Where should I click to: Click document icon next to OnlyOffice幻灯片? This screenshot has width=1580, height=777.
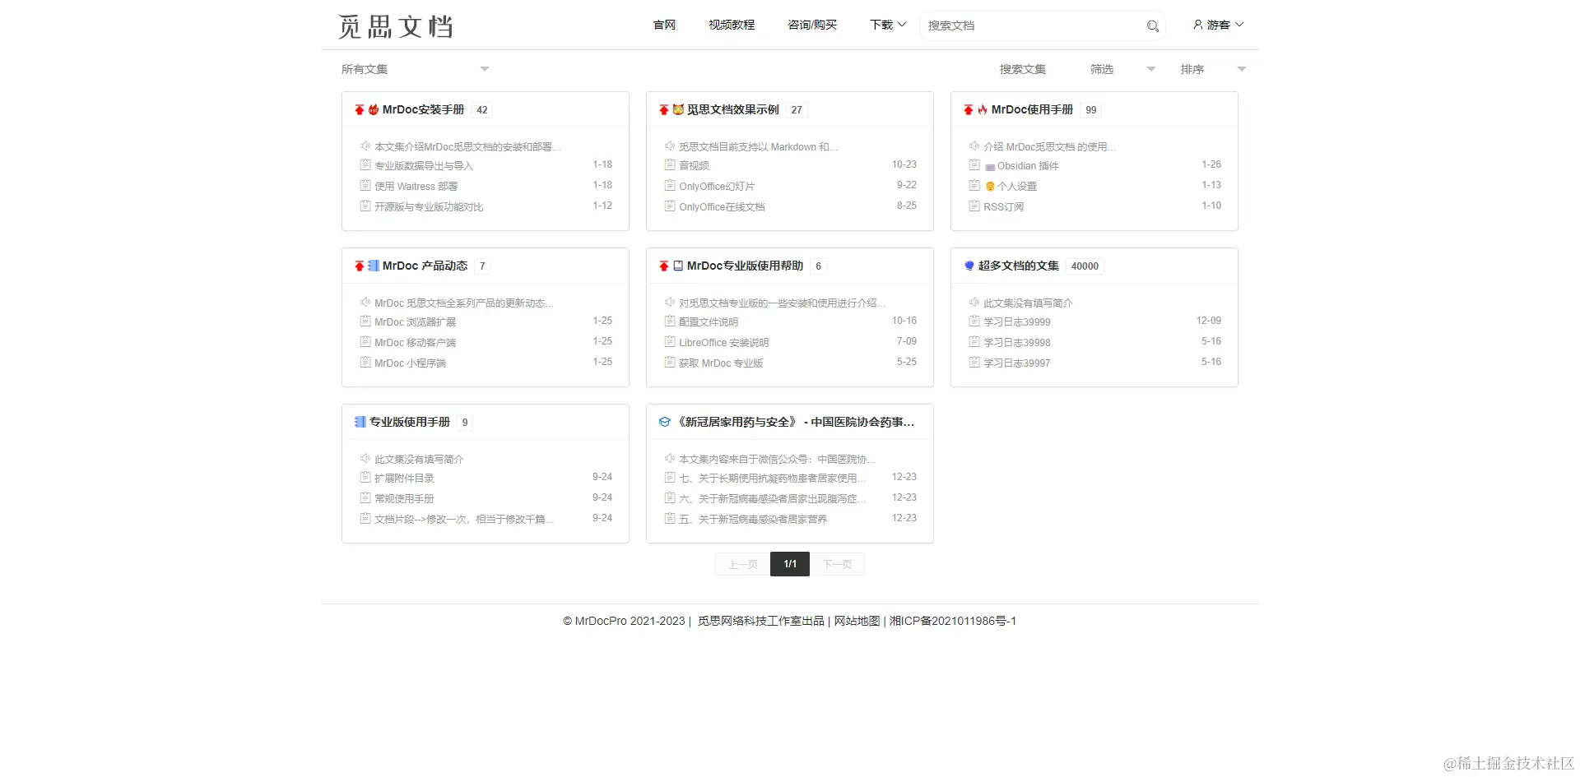pos(670,185)
